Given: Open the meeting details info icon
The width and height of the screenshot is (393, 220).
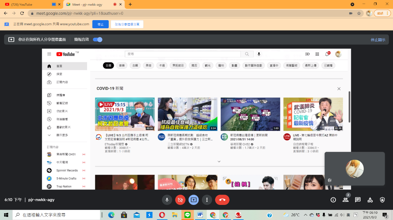Looking at the screenshot, I should [333, 200].
